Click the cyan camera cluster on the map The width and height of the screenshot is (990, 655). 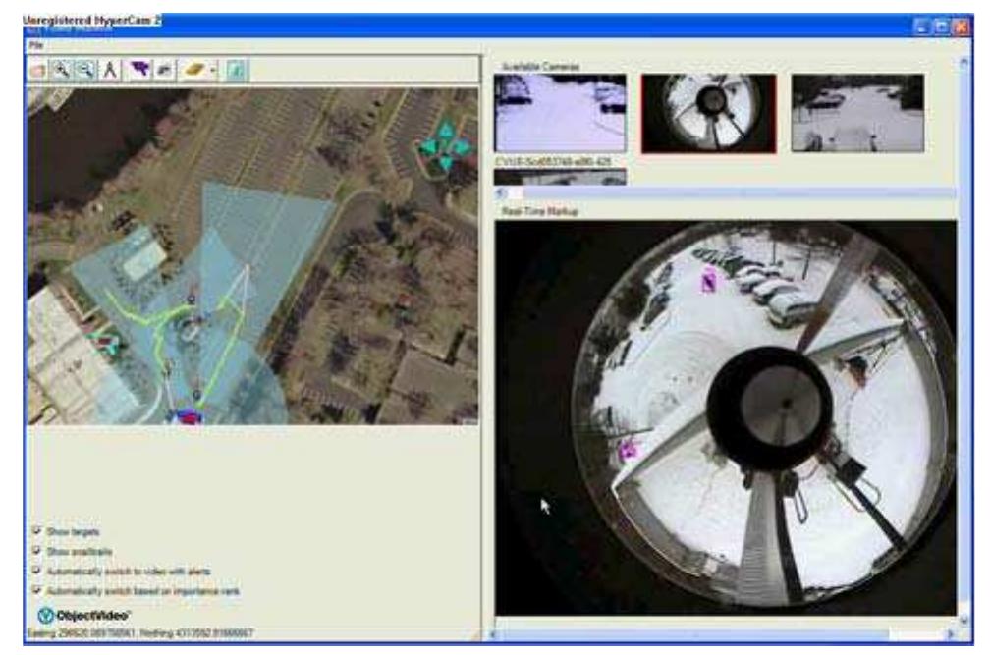(x=445, y=147)
